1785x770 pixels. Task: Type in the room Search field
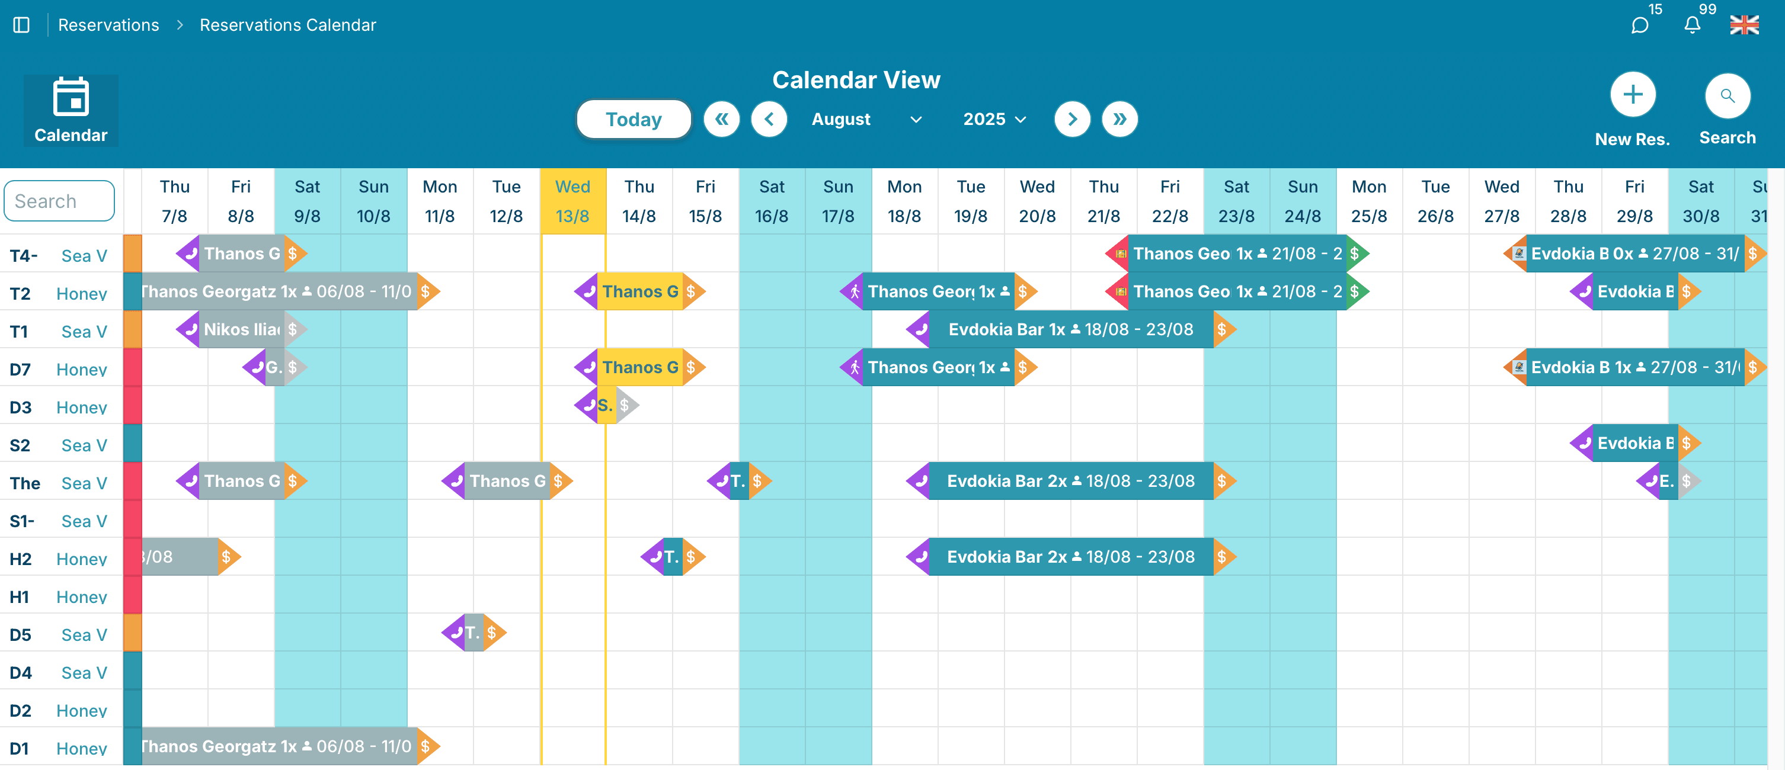60,201
